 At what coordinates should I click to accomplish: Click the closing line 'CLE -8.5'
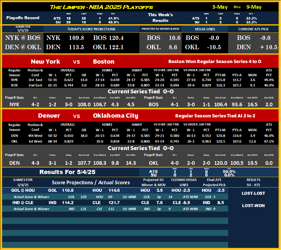(x=181, y=203)
